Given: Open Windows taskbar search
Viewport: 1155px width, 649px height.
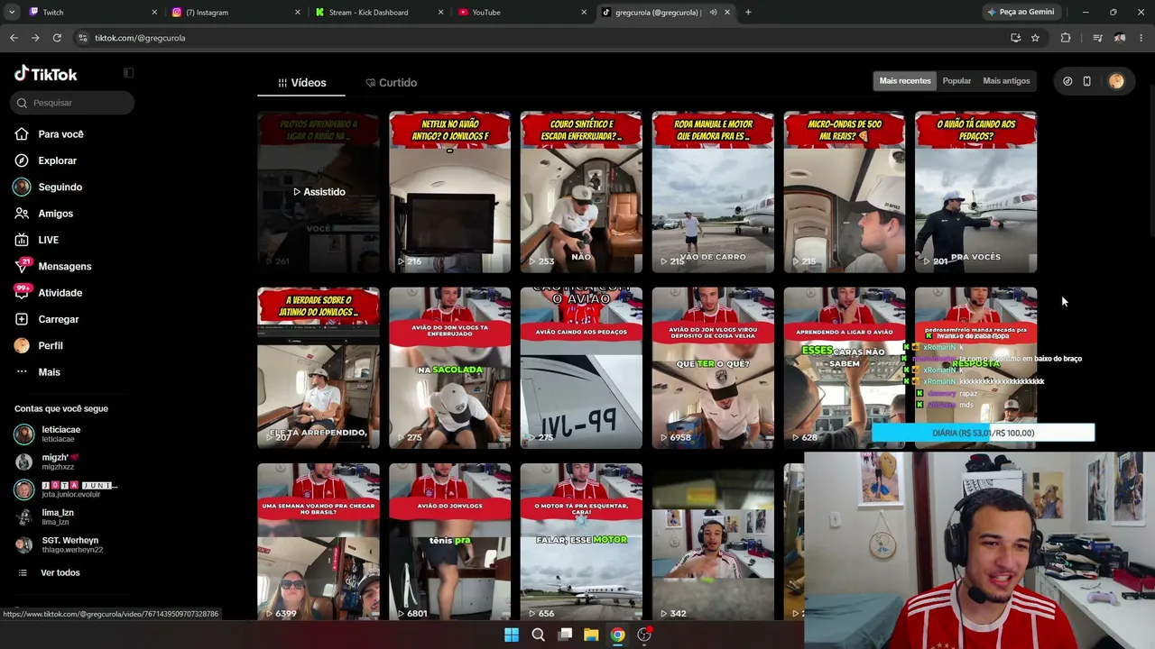Looking at the screenshot, I should tap(539, 635).
